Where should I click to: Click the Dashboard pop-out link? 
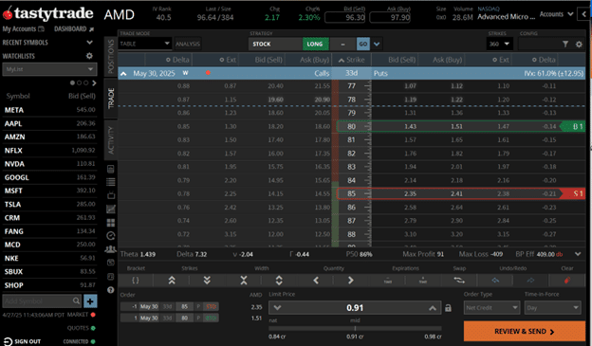(x=74, y=29)
